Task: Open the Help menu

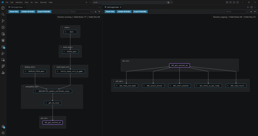Action: tap(51, 2)
